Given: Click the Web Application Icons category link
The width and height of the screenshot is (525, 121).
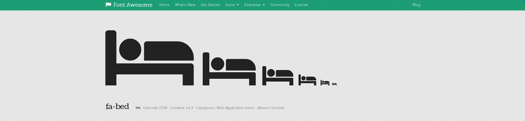Looking at the screenshot, I should (x=235, y=108).
